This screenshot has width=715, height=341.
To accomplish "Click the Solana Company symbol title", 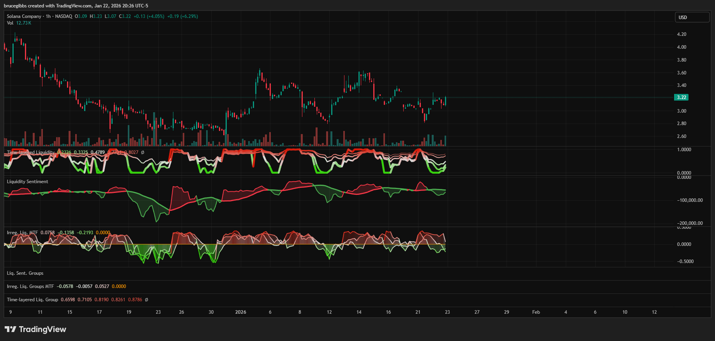I will (24, 16).
